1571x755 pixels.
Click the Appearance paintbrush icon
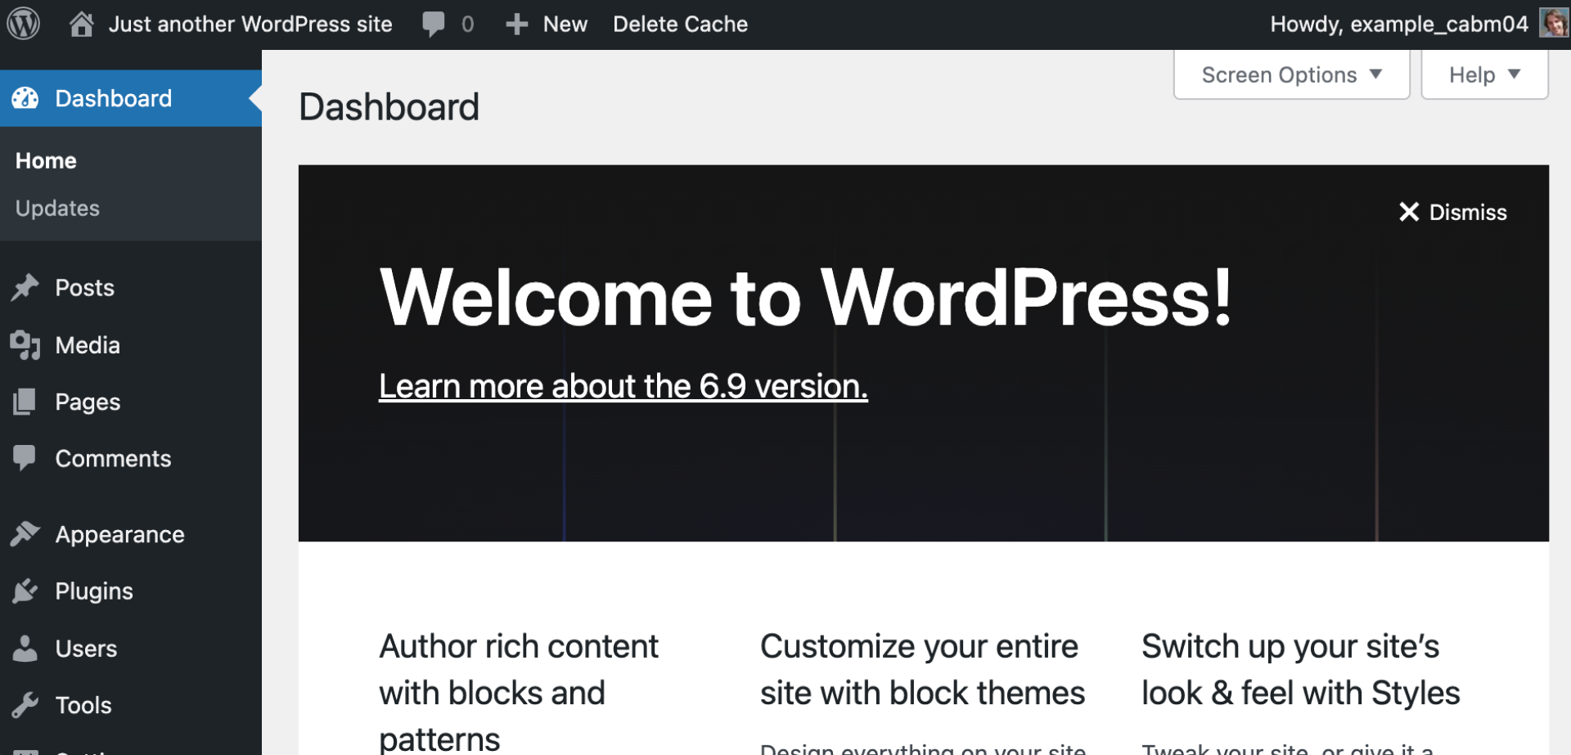point(25,534)
